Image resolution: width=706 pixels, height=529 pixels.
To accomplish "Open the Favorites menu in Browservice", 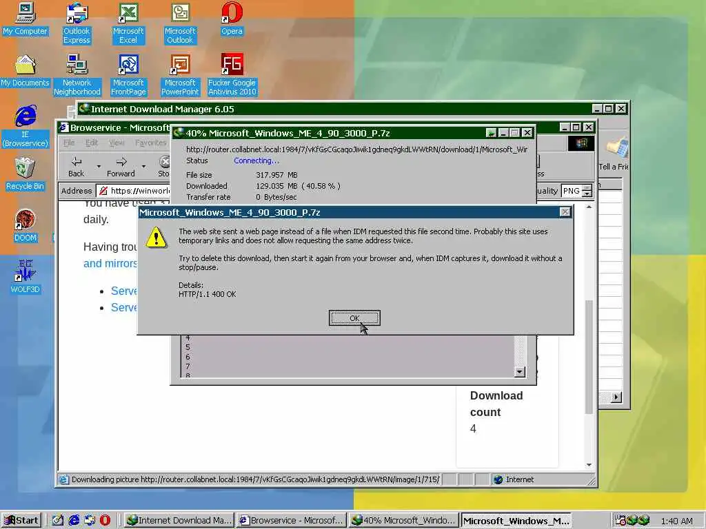I will [150, 143].
